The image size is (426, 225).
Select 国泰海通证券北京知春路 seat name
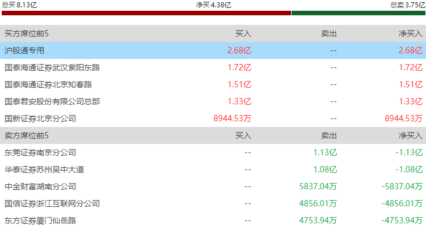[x=48, y=84]
